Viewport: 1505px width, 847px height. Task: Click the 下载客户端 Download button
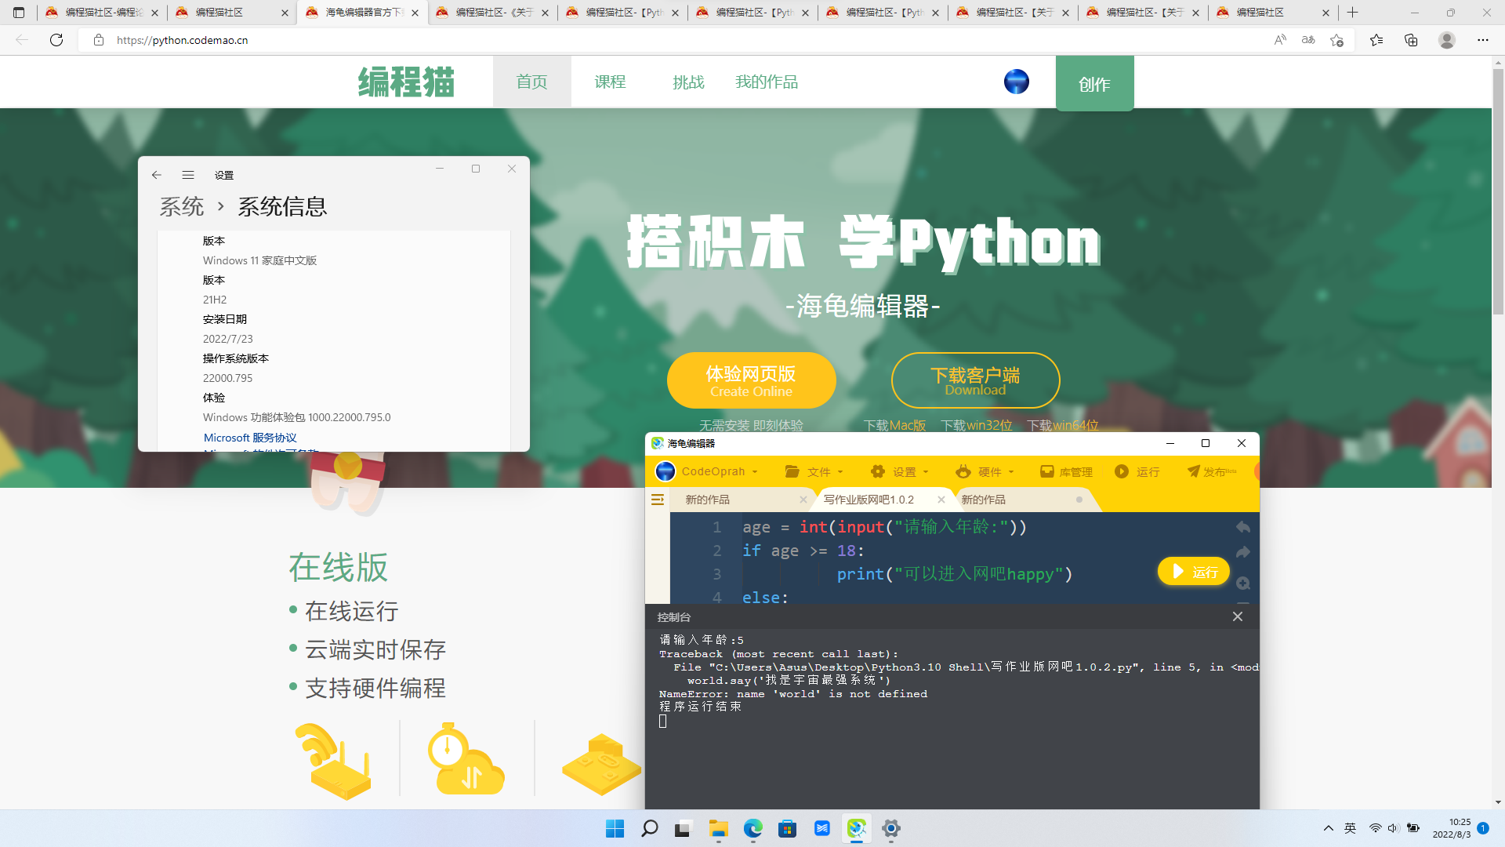click(x=976, y=380)
